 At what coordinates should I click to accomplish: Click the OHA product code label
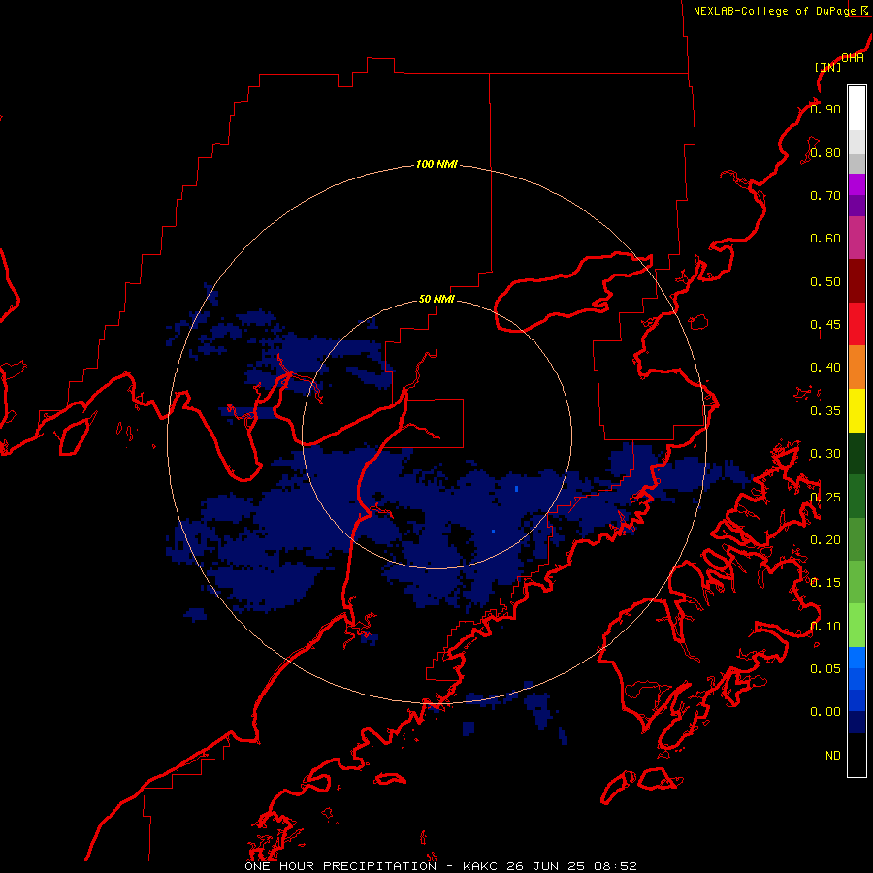[x=852, y=58]
